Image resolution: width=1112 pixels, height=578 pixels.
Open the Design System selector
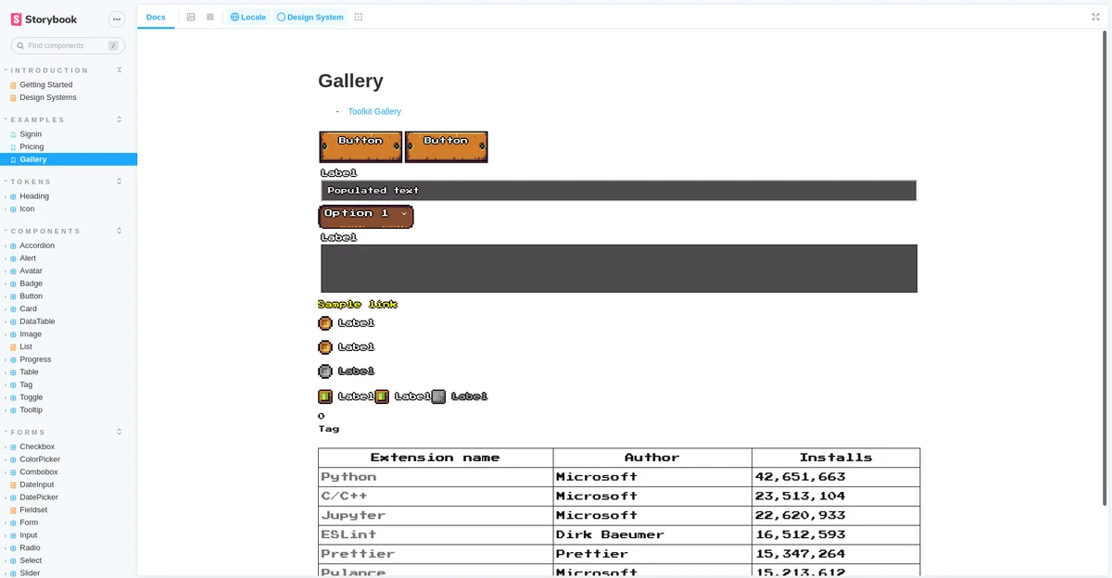point(310,17)
